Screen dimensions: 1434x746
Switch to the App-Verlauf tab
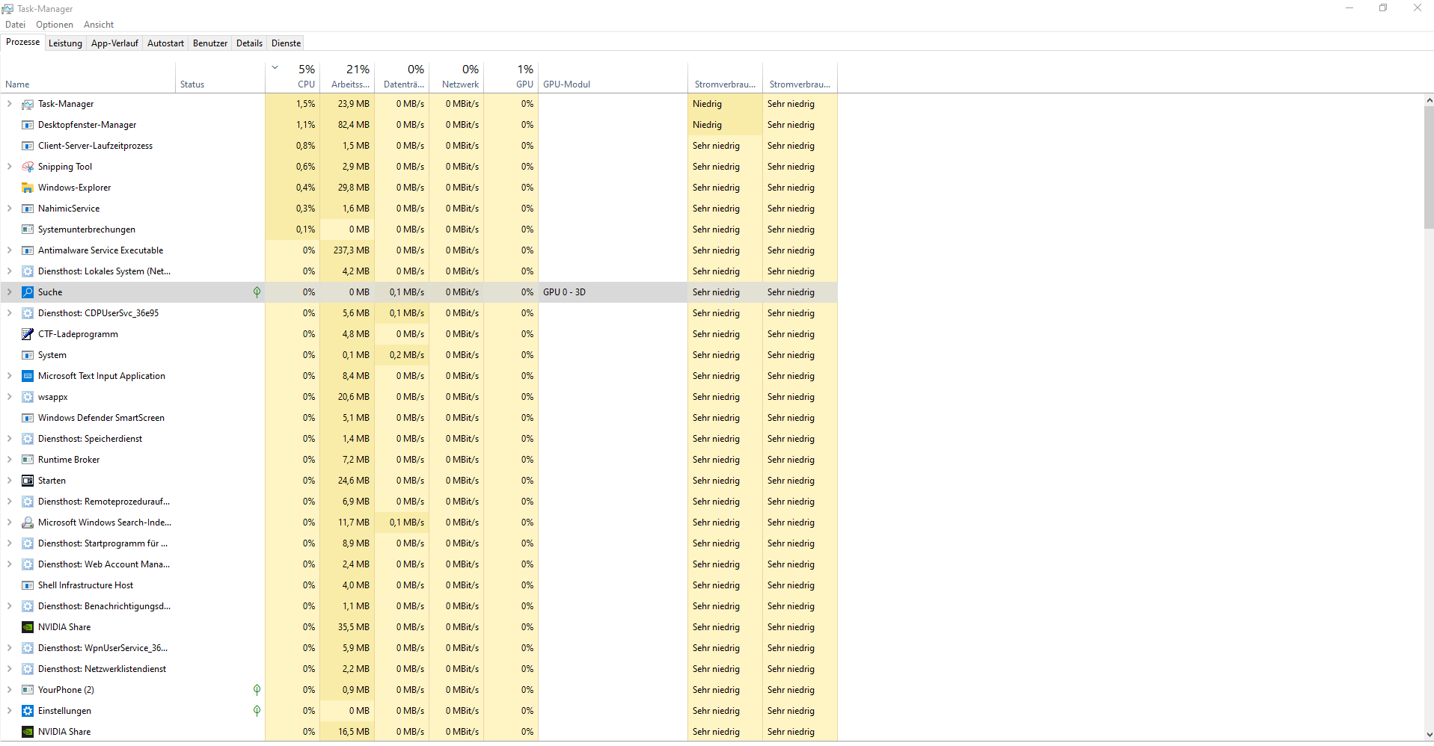pyautogui.click(x=114, y=43)
